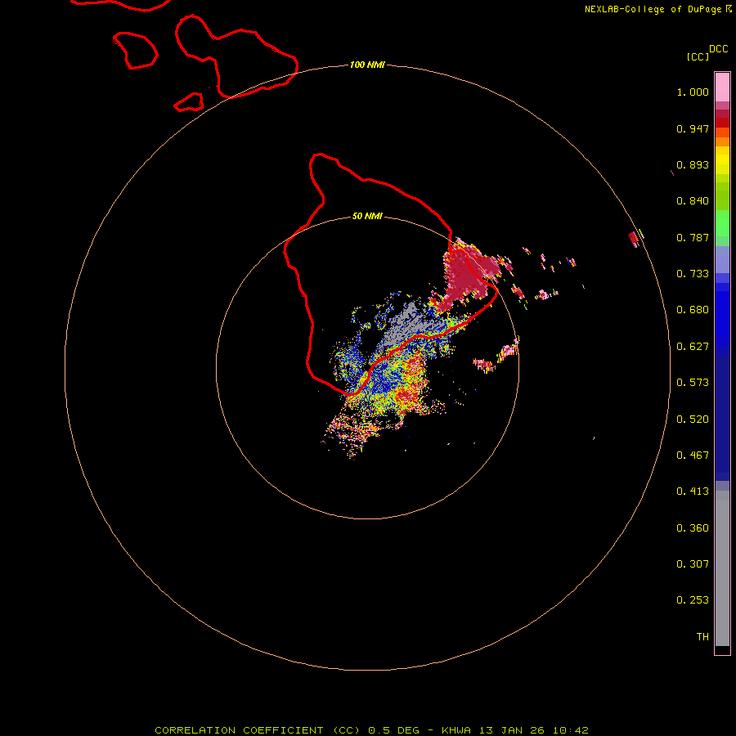Image resolution: width=736 pixels, height=736 pixels.
Task: Select the 0.360 legend value
Action: [693, 528]
